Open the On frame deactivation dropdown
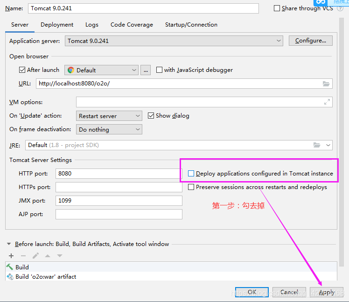The image size is (349, 302). 109,129
